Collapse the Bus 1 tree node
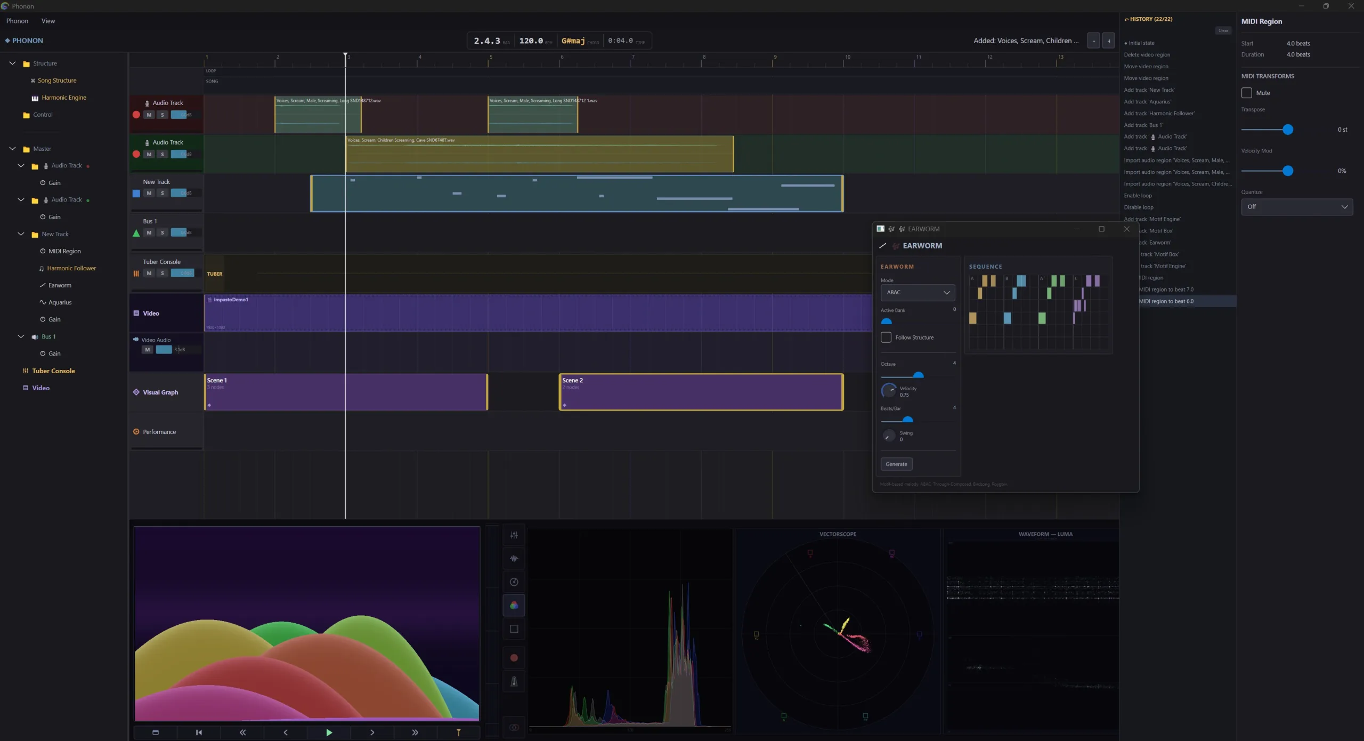1364x741 pixels. tap(21, 336)
